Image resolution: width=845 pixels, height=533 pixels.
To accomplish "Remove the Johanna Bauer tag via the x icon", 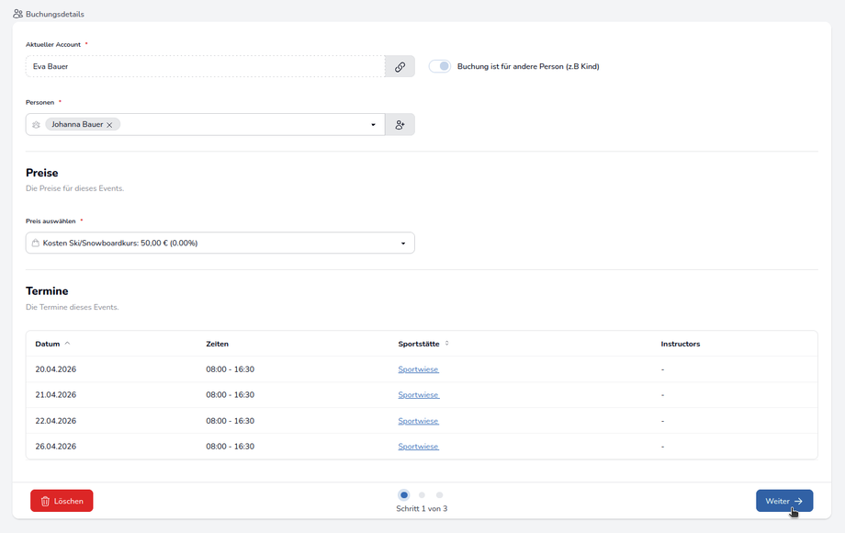I will 109,125.
